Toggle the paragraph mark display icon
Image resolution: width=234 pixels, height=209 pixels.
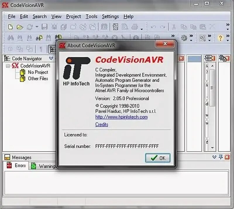pyautogui.click(x=41, y=49)
